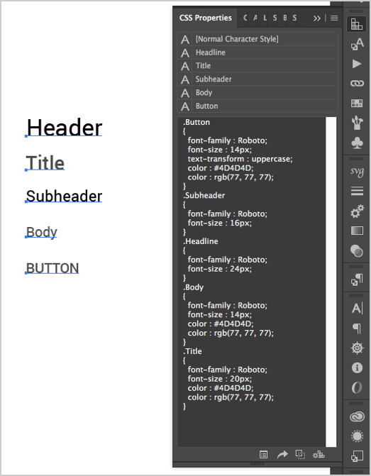Image resolution: width=371 pixels, height=476 pixels.
Task: Open the Transparency panel circles icon
Action: pyautogui.click(x=357, y=250)
